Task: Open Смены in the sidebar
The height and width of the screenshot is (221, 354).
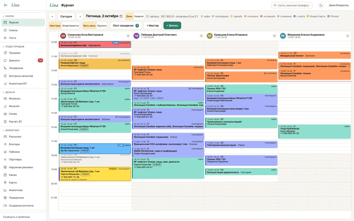Action: coord(23,30)
